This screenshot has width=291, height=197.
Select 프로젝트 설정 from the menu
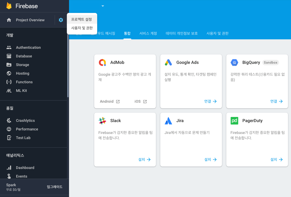82,19
